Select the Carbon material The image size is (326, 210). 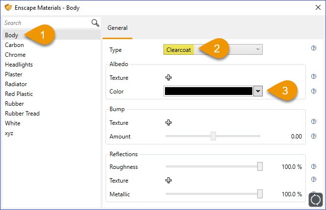click(14, 45)
